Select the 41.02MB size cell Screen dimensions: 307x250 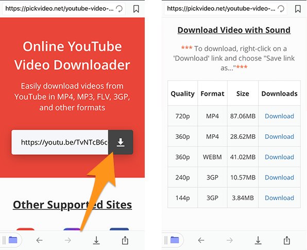tap(243, 157)
